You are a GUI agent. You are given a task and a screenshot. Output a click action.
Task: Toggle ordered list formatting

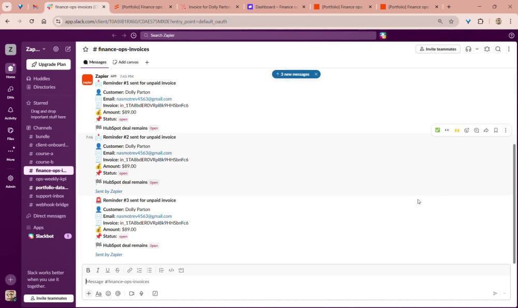click(x=139, y=270)
